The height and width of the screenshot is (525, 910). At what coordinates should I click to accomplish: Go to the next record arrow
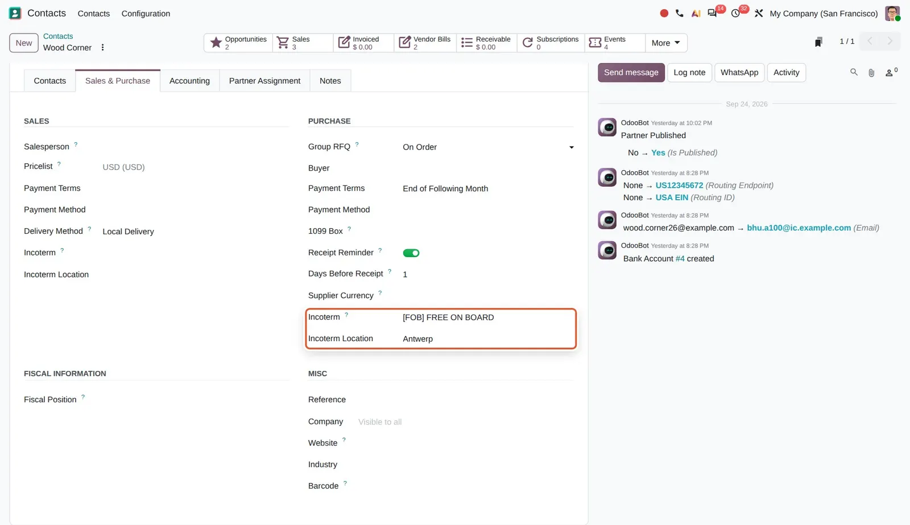(x=890, y=41)
